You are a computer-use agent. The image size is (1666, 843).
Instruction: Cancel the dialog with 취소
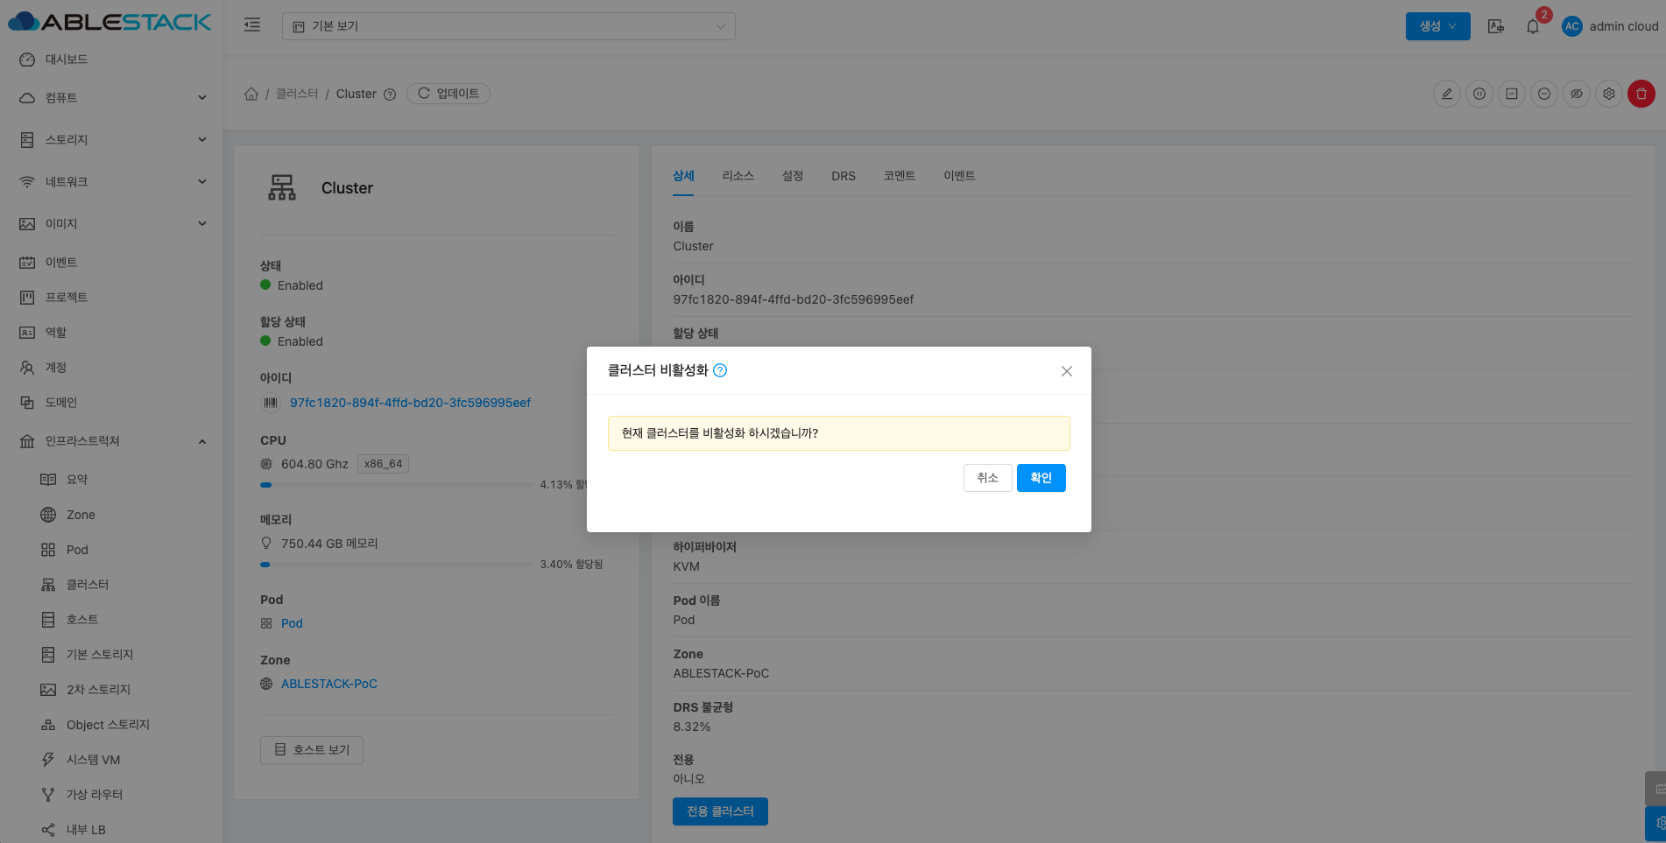pyautogui.click(x=987, y=478)
